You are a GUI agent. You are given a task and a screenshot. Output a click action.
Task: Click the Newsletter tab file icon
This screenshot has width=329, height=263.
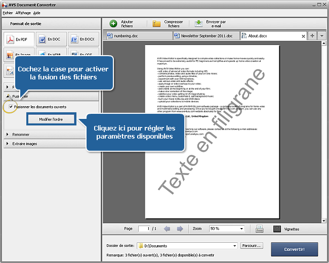[177, 35]
